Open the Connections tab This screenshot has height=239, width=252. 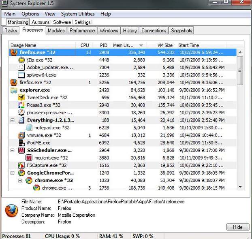tap(154, 30)
